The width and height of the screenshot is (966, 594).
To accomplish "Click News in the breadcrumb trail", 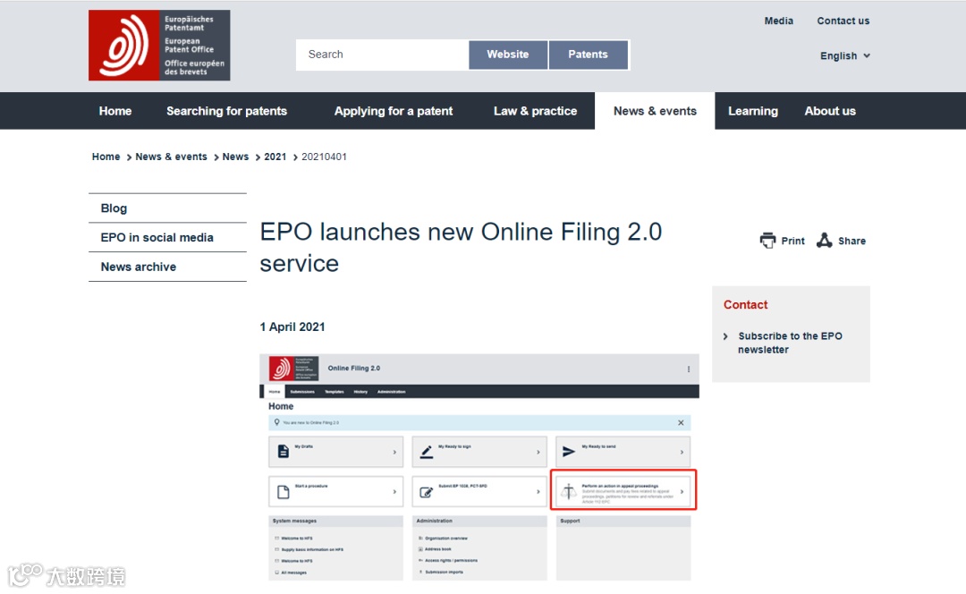I will click(235, 157).
